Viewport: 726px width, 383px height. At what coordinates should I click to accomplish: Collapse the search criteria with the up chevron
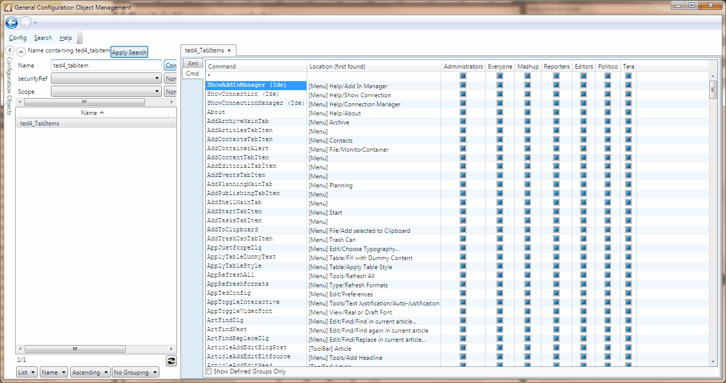tap(21, 52)
